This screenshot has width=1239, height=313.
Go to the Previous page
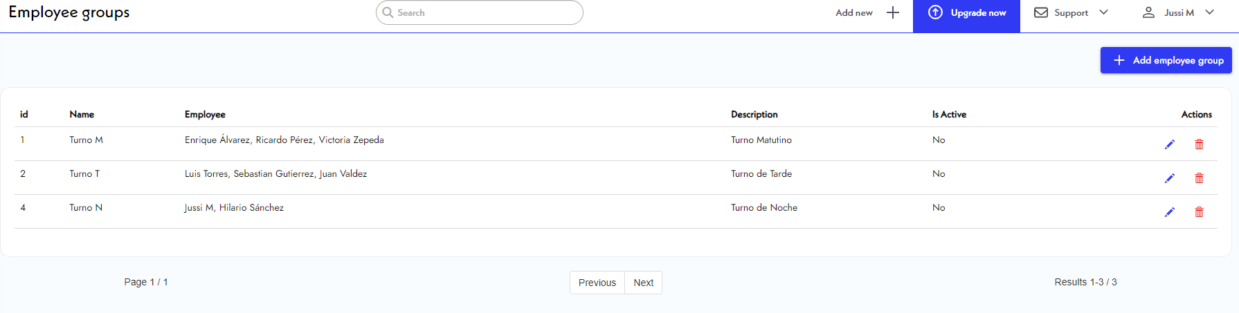(x=597, y=283)
